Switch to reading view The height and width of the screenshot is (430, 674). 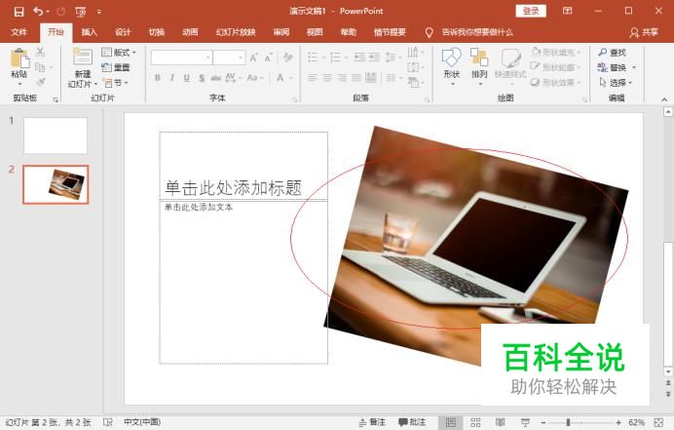tap(501, 422)
